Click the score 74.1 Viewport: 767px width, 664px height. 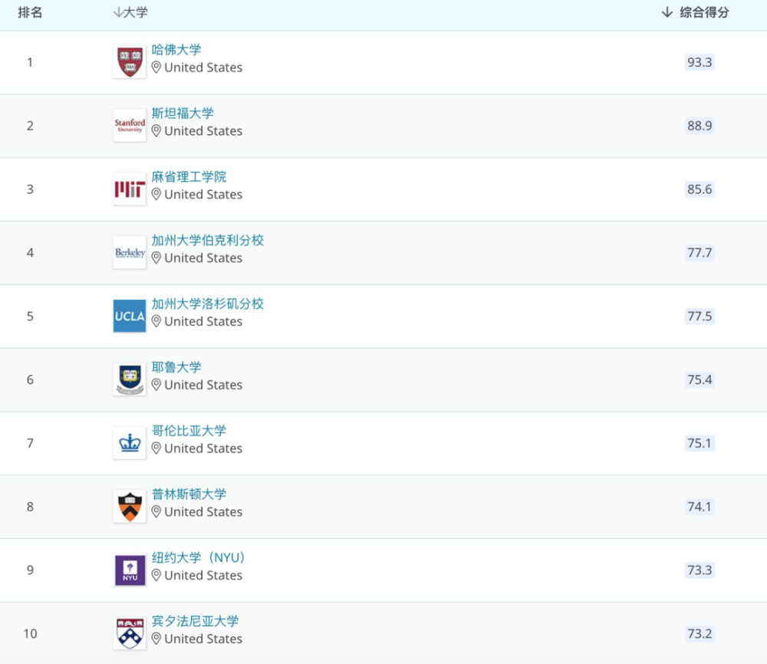(700, 507)
